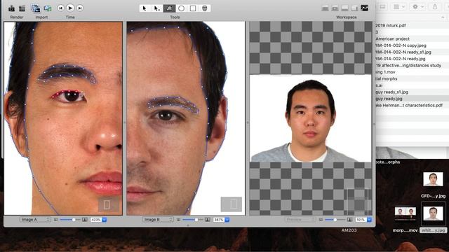Click the morphed face preview image
449x252 pixels.
310,118
